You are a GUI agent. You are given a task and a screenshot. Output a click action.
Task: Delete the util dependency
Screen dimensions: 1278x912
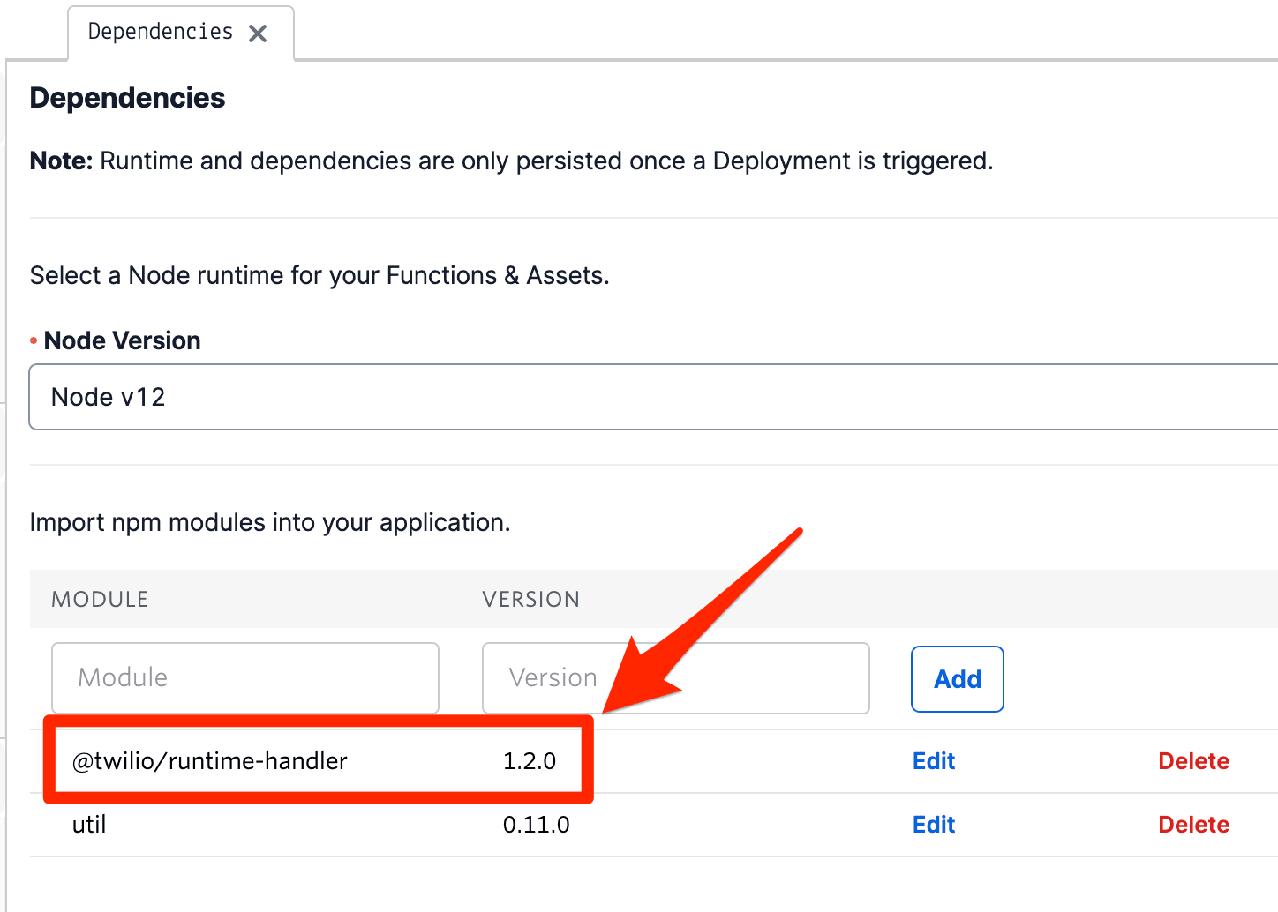point(1193,824)
